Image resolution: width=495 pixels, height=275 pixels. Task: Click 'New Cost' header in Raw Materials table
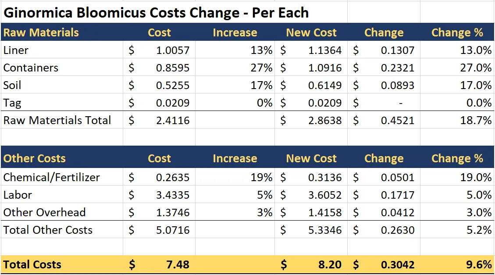pyautogui.click(x=311, y=32)
